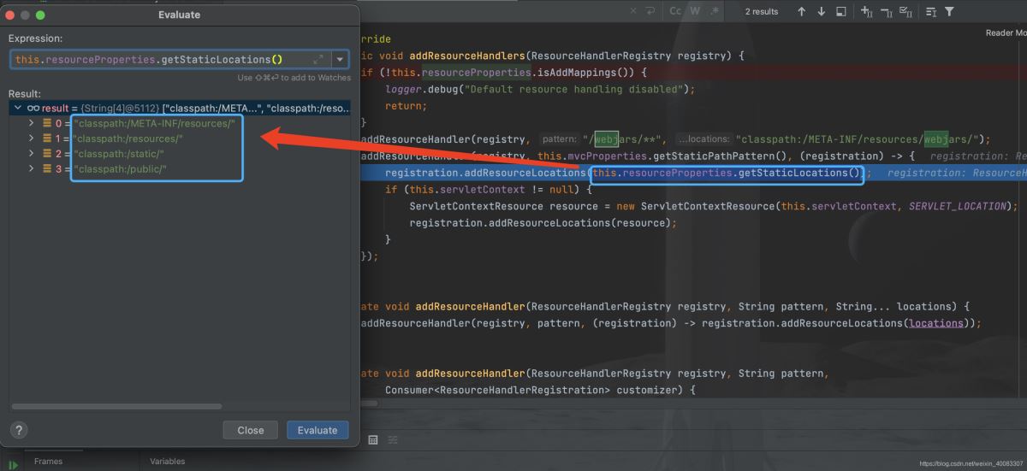Toggle Match Case (Cc) in search bar

tap(675, 11)
